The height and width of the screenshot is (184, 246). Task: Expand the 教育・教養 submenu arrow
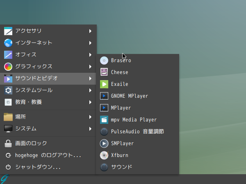point(90,102)
